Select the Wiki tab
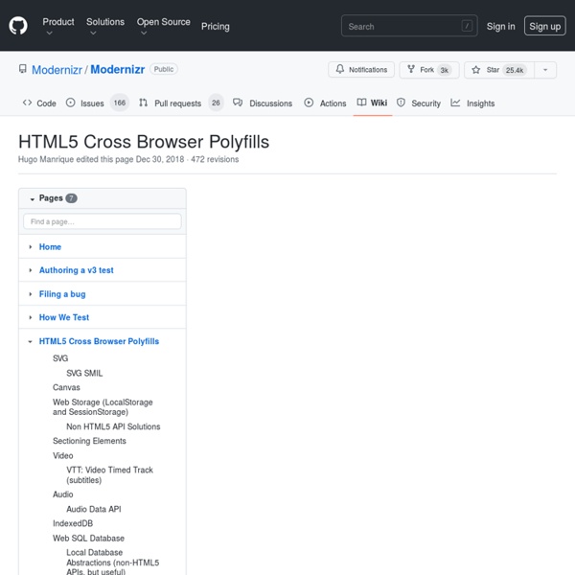Screen dimensions: 575x575 point(372,103)
